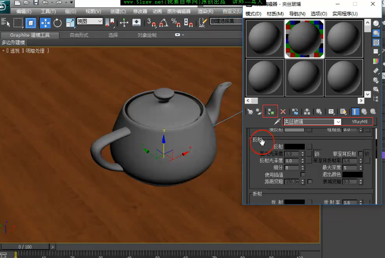Enable the 使用插值 checkbox

tap(303, 175)
